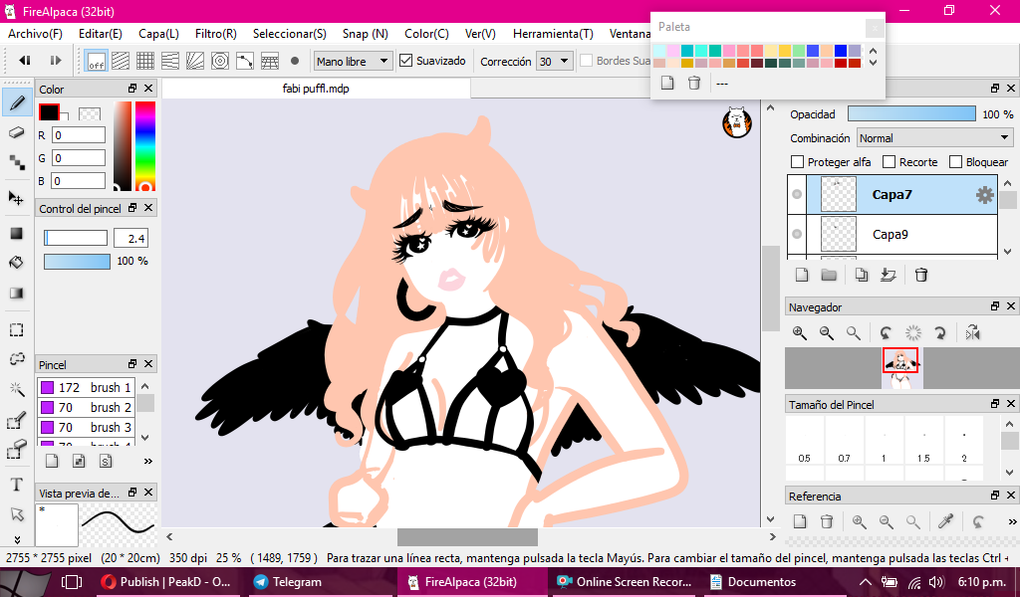Delete a color from the Paleta panel
This screenshot has height=597, width=1020.
pyautogui.click(x=694, y=84)
